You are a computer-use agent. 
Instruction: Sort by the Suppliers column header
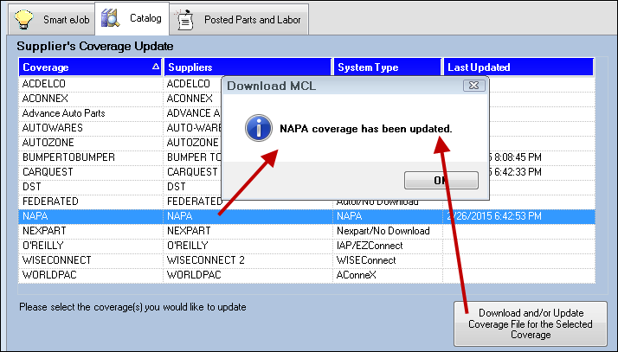coord(248,67)
